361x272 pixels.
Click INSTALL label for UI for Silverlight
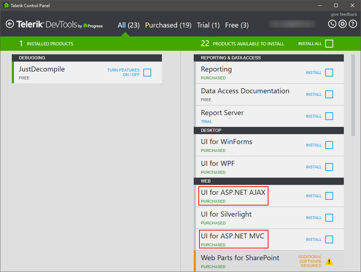coord(314,218)
